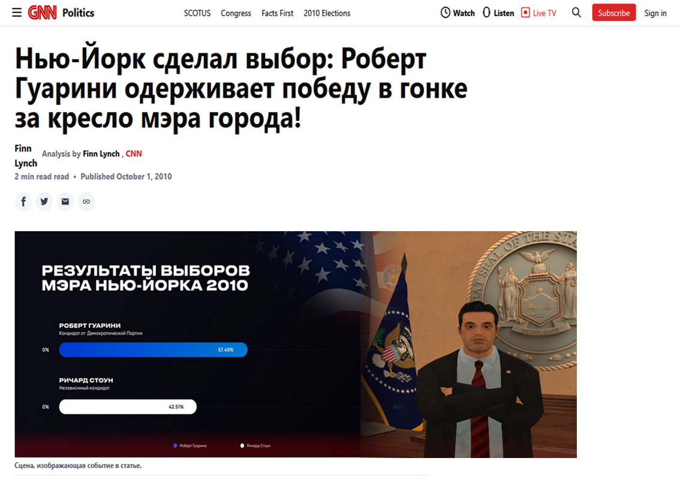
Task: Go to SCOTUS section
Action: pos(197,13)
